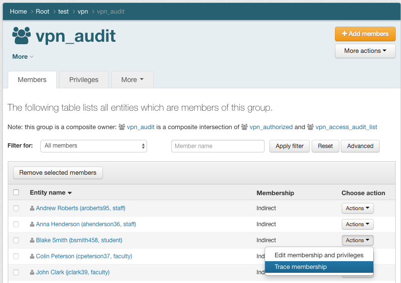
Task: Click the Add members button
Action: click(x=365, y=34)
